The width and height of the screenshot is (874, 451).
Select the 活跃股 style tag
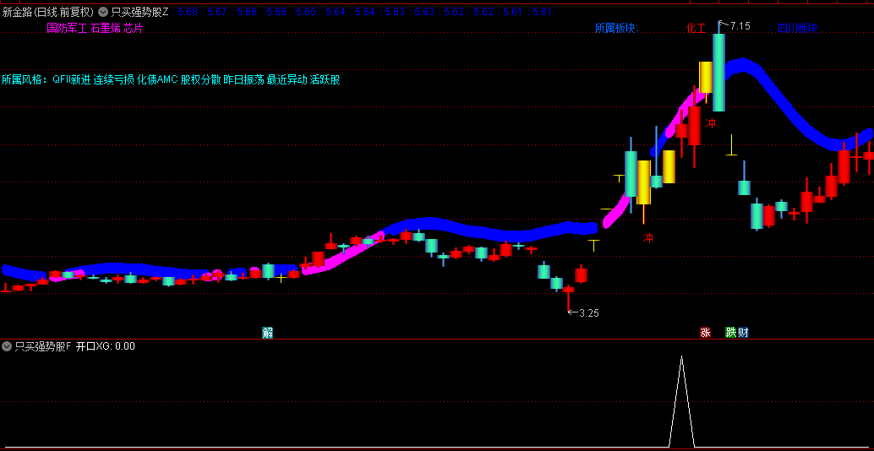[325, 79]
